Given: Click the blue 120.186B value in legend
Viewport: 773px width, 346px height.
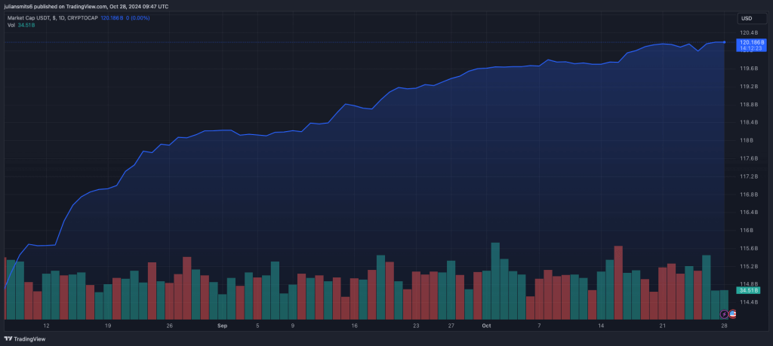Looking at the screenshot, I should [x=112, y=18].
